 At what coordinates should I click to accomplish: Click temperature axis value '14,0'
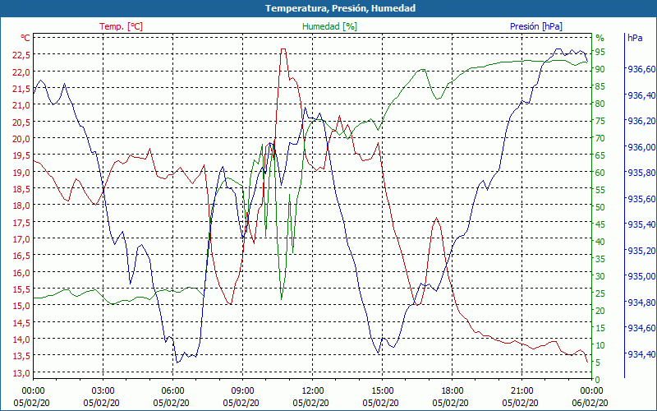coord(22,339)
